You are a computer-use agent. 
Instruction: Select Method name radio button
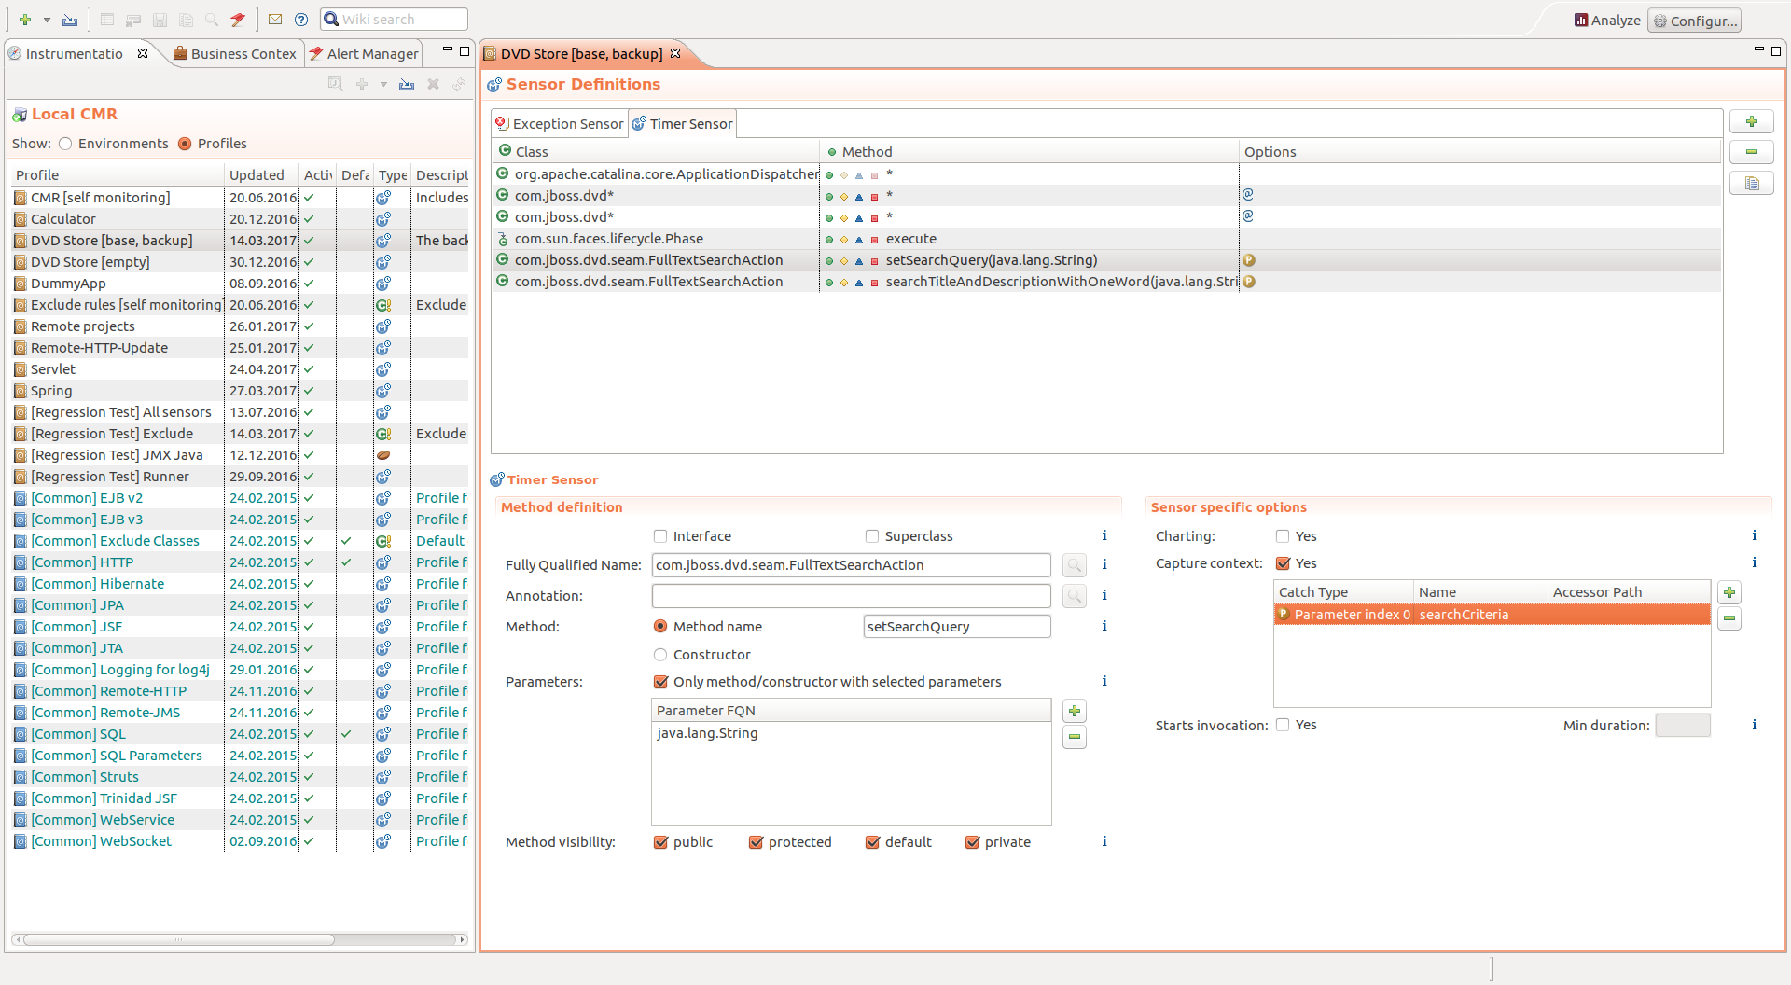pyautogui.click(x=660, y=627)
